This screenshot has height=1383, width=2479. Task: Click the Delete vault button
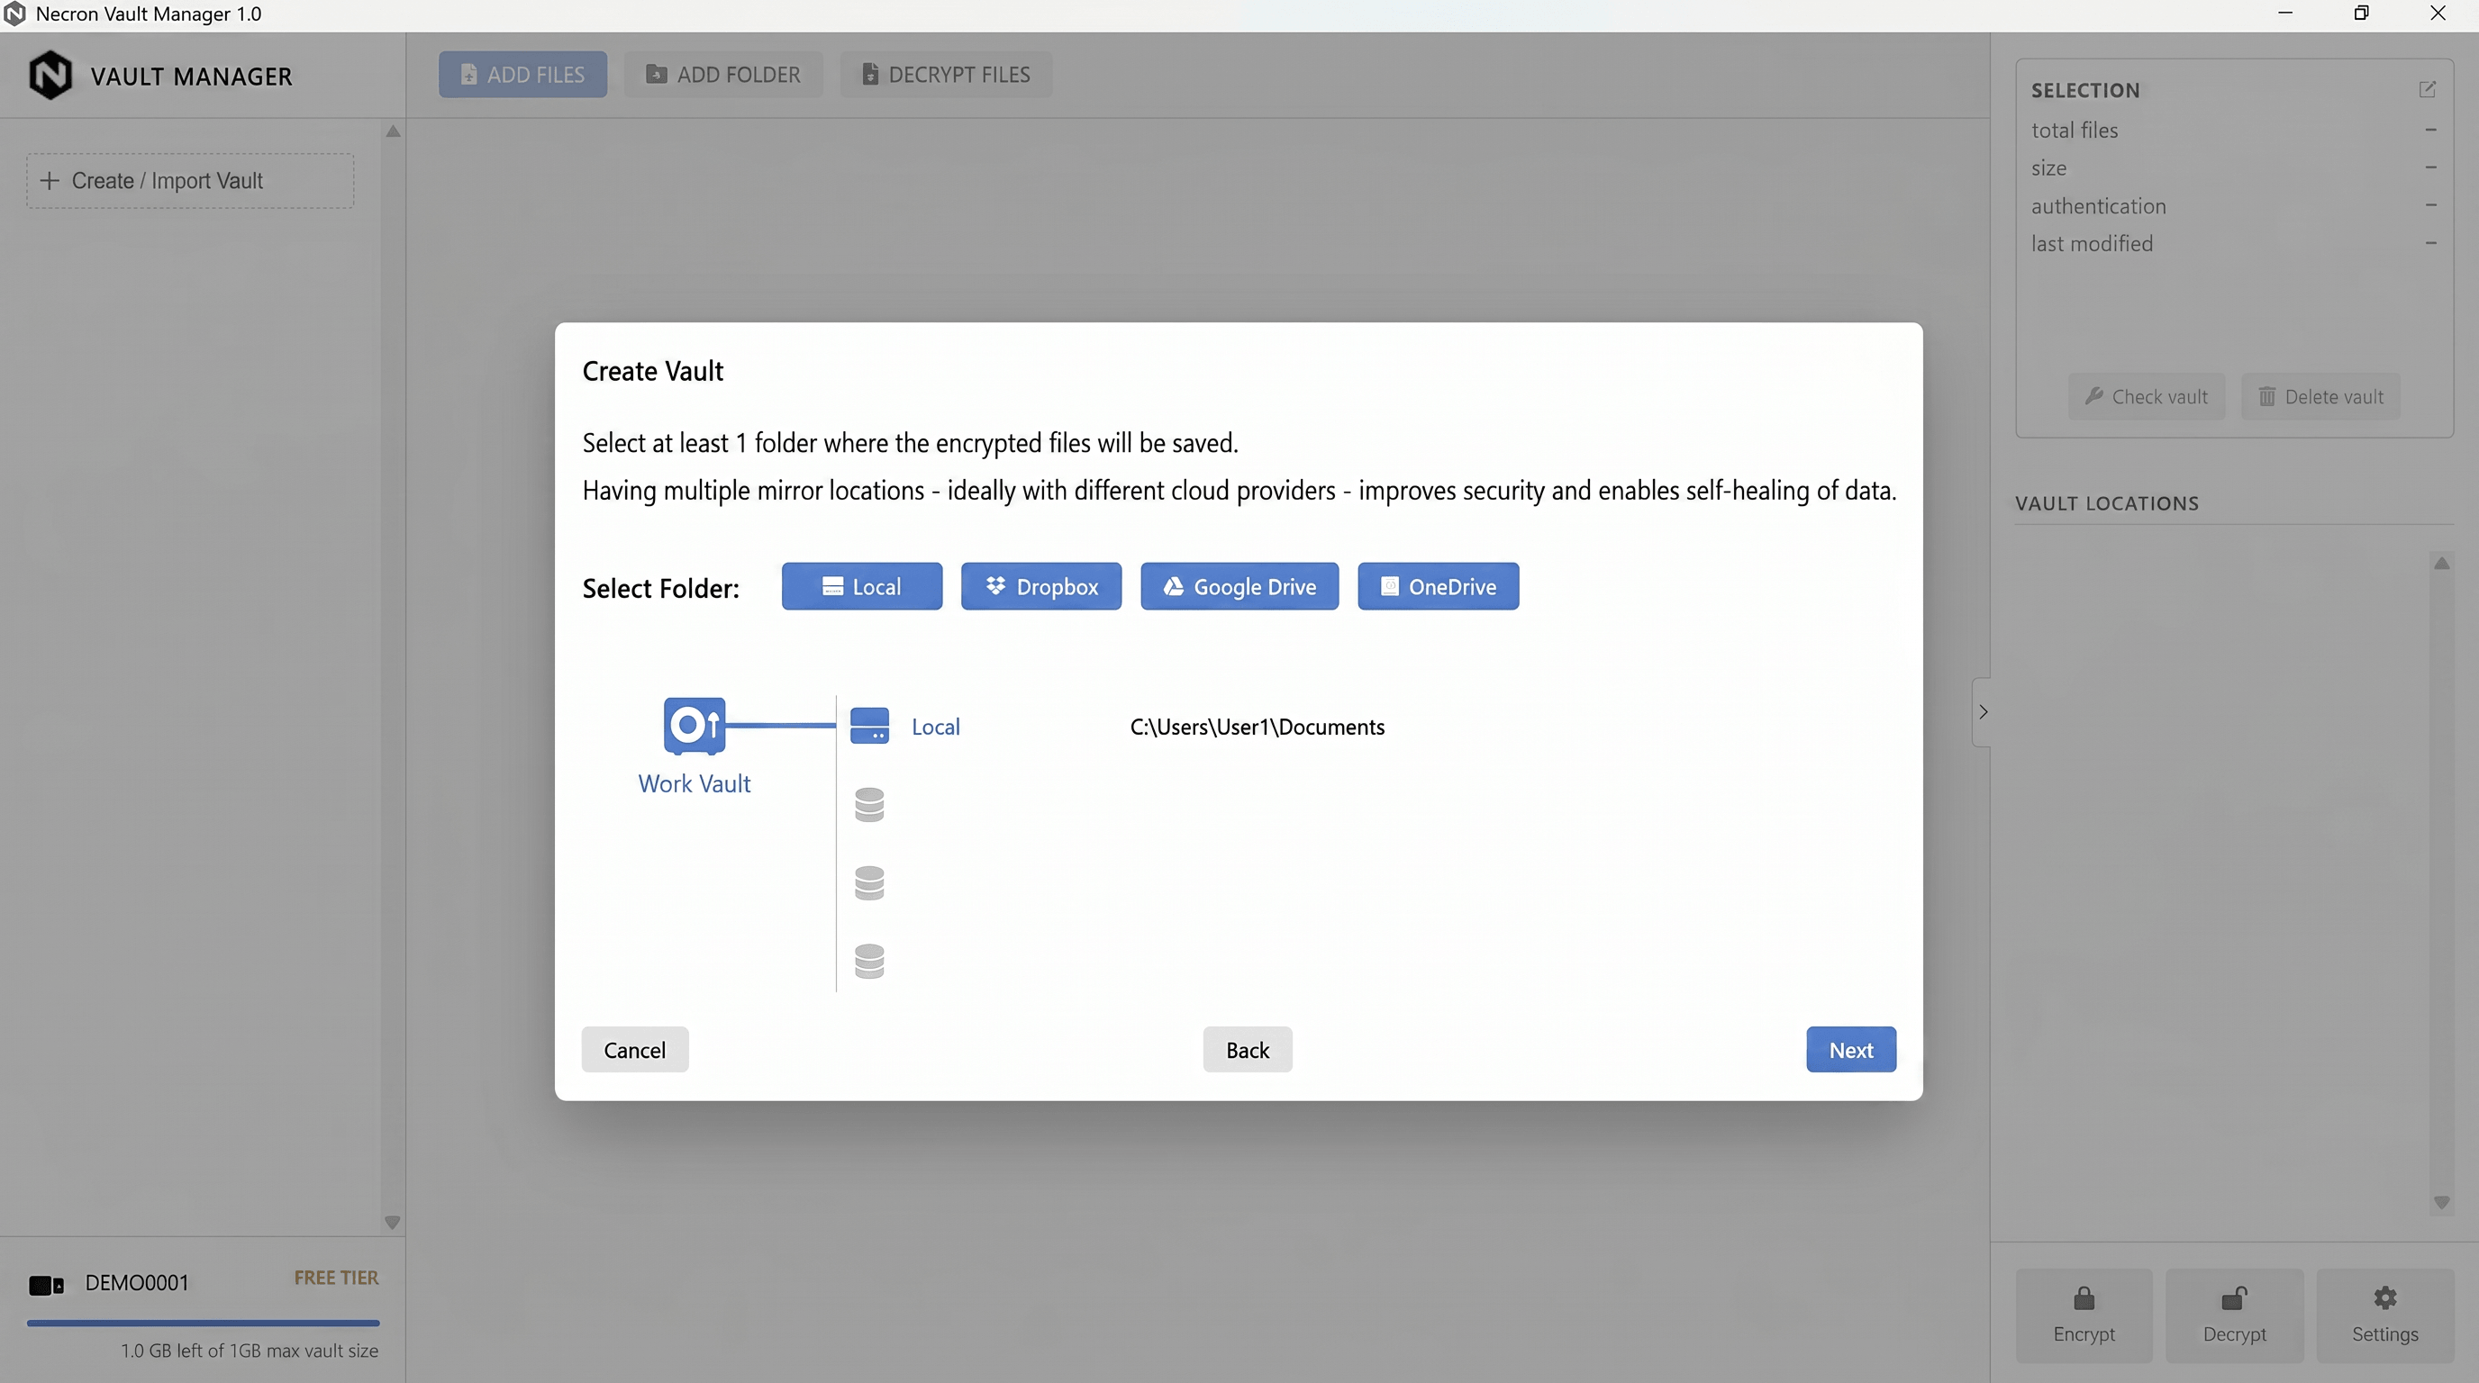[2320, 396]
